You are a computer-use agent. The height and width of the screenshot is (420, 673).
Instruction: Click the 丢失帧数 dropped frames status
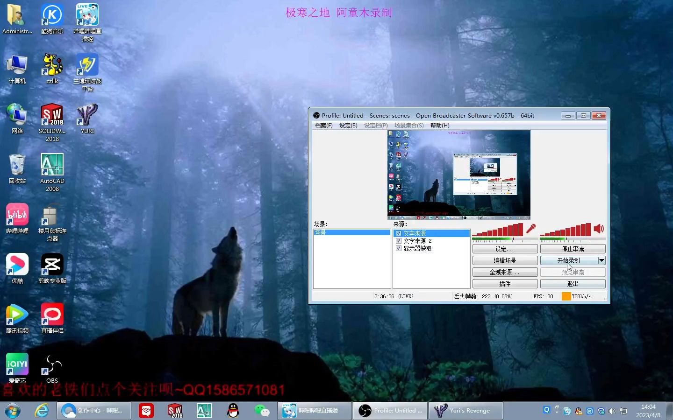pos(483,296)
